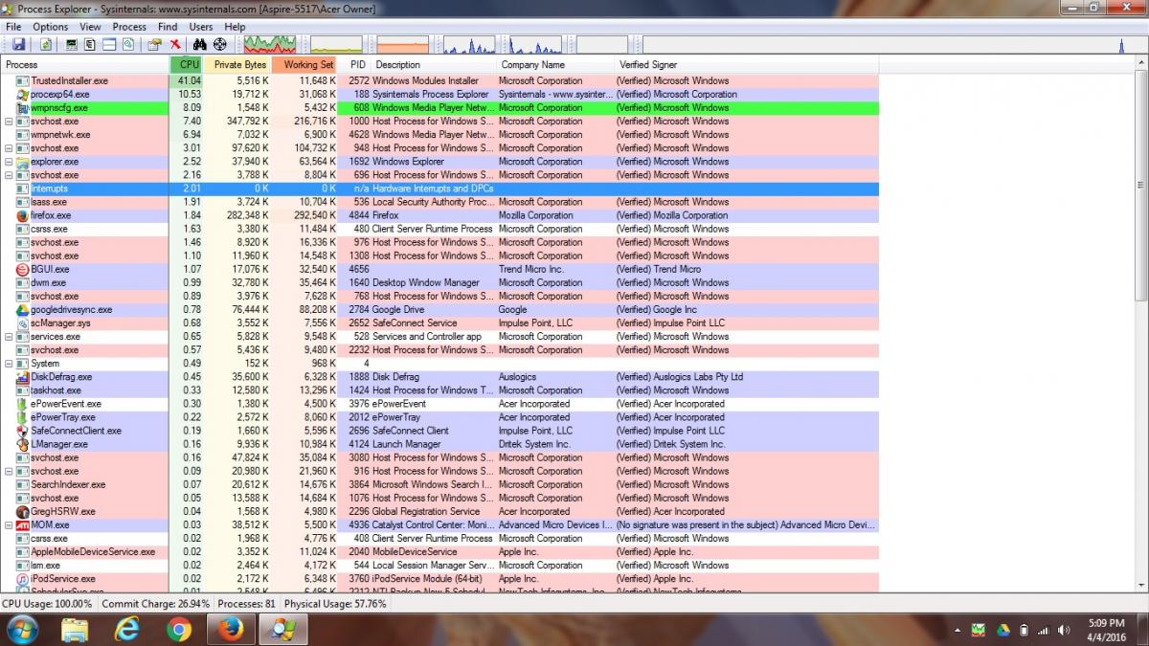Screen dimensions: 1149x646
Task: Open the Options menu
Action: click(x=51, y=27)
